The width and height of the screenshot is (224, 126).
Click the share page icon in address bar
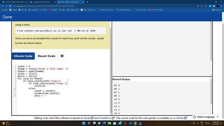click(x=202, y=6)
